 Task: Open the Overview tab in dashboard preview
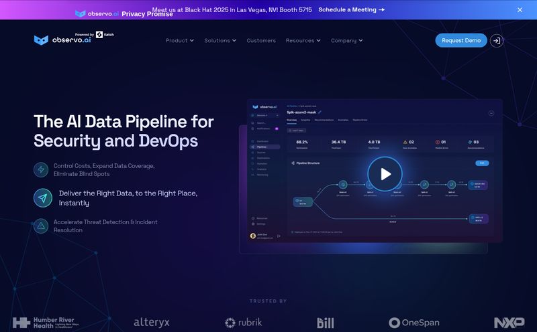291,120
